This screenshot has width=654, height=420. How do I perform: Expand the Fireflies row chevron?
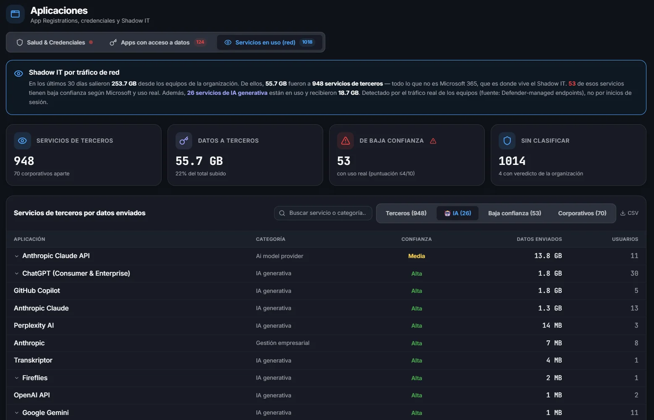click(x=17, y=378)
